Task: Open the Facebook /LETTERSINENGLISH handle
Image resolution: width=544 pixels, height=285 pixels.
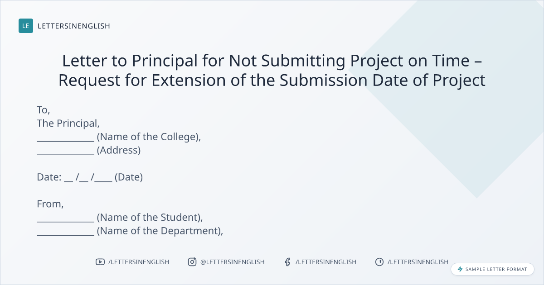Action: click(326, 262)
